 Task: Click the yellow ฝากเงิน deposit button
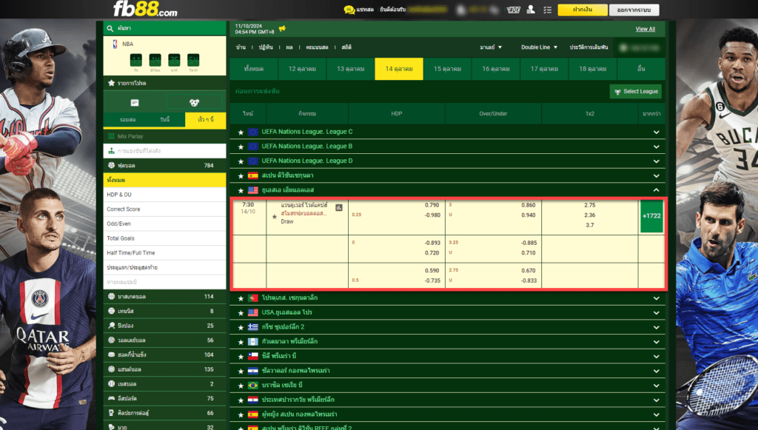pos(583,10)
